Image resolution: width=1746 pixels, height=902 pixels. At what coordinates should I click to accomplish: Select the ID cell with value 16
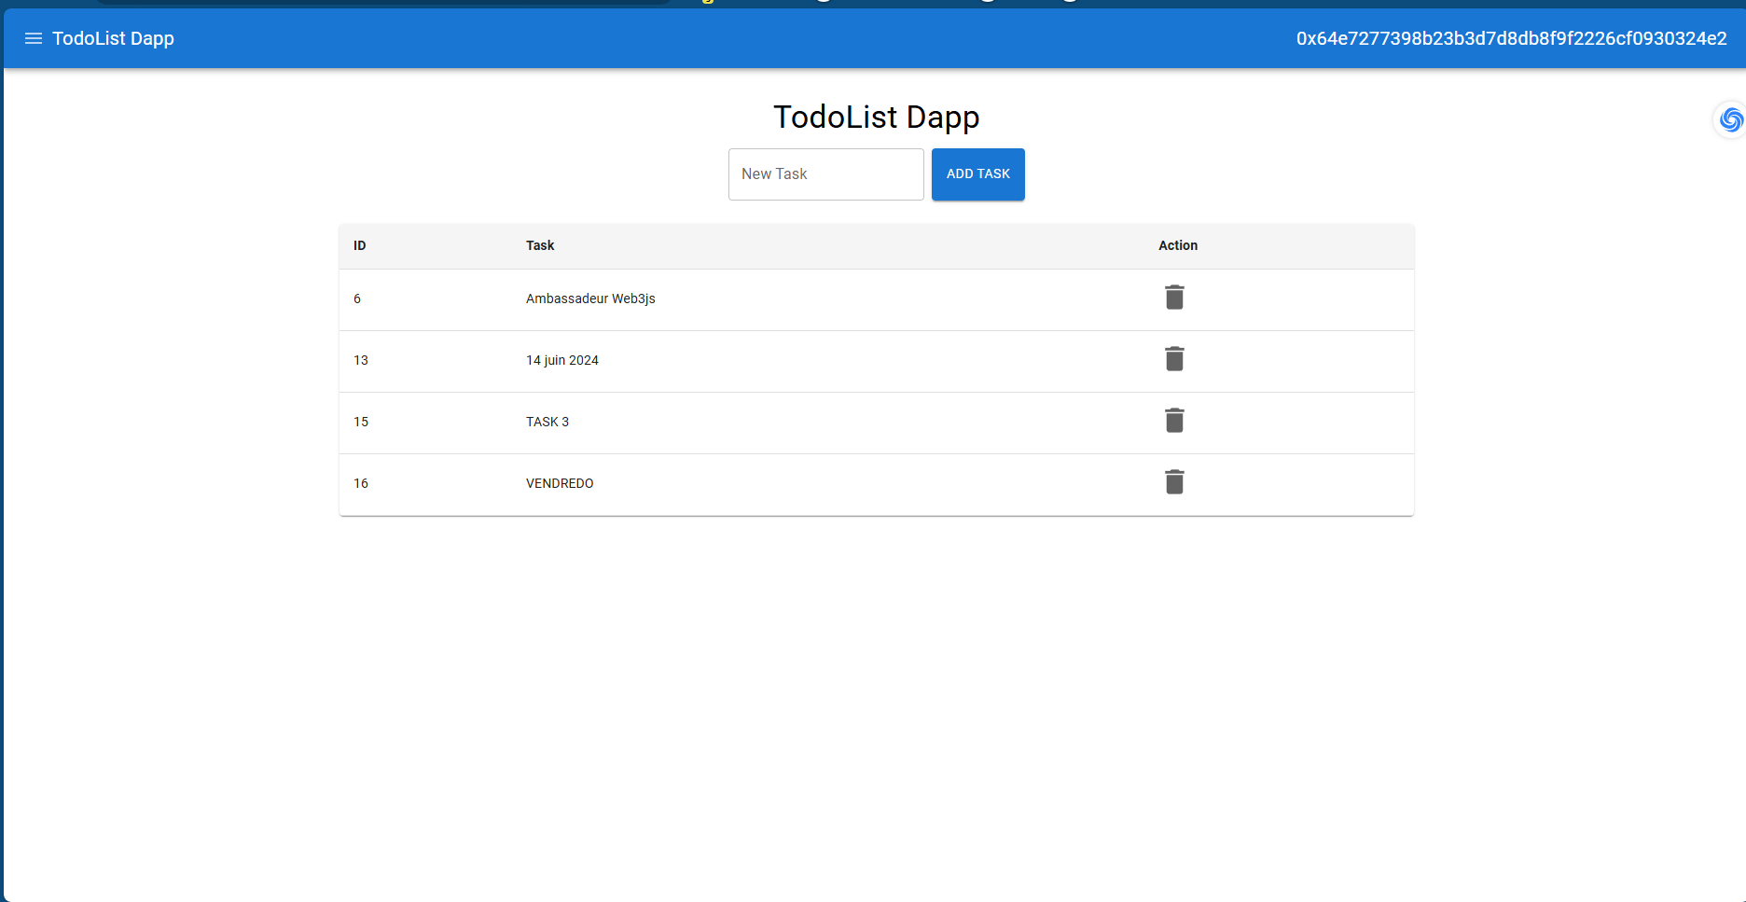tap(361, 483)
